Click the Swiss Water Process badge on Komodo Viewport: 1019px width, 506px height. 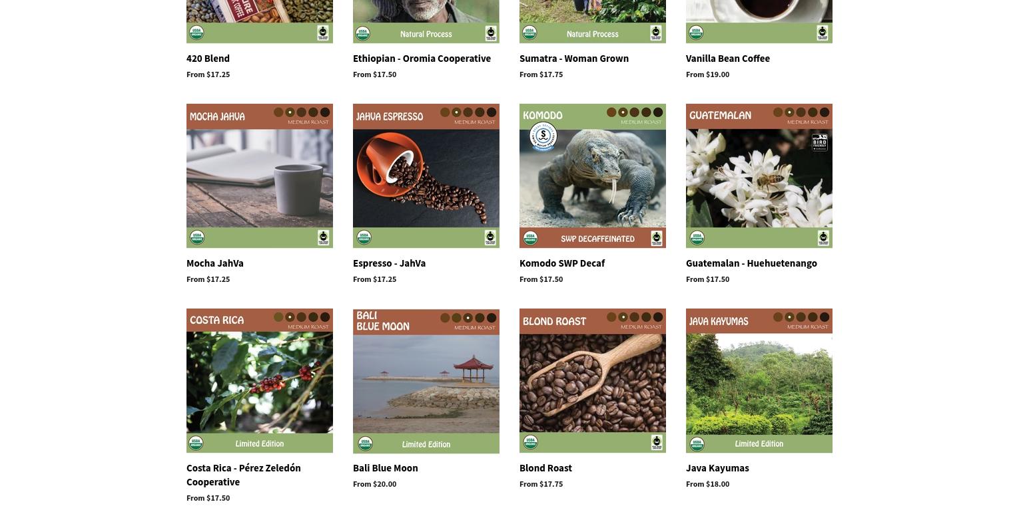[543, 138]
